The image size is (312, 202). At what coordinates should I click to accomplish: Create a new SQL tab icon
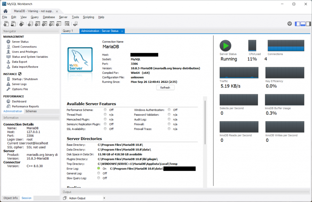point(6,24)
